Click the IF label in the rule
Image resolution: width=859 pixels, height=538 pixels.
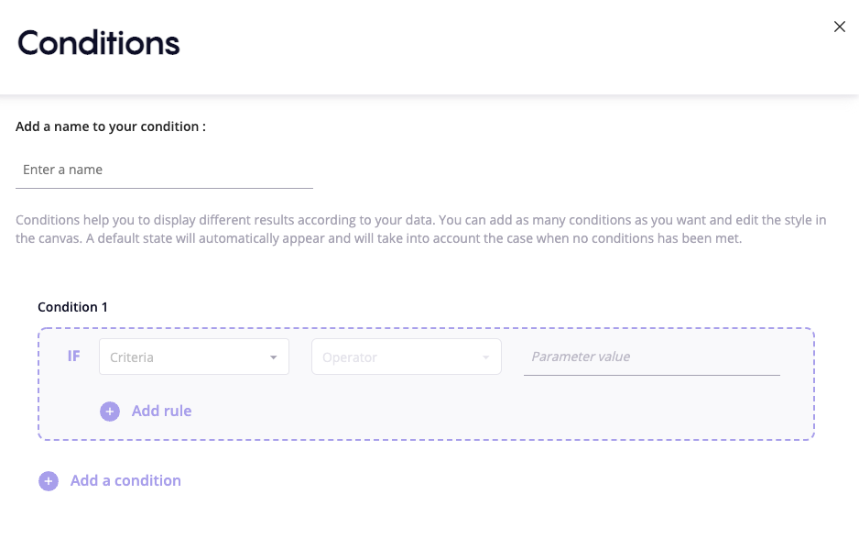pos(74,356)
